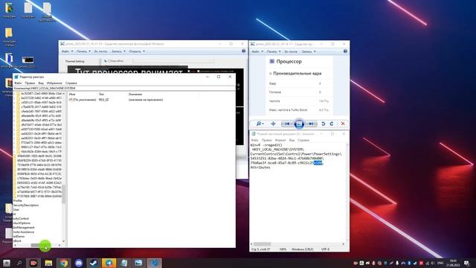Open Discord from taskbar
Image resolution: width=476 pixels, height=268 pixels.
click(79, 263)
